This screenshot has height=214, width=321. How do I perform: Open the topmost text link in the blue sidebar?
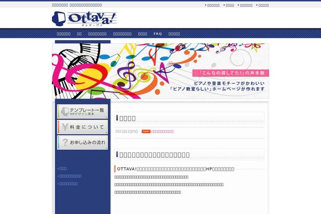(62, 169)
